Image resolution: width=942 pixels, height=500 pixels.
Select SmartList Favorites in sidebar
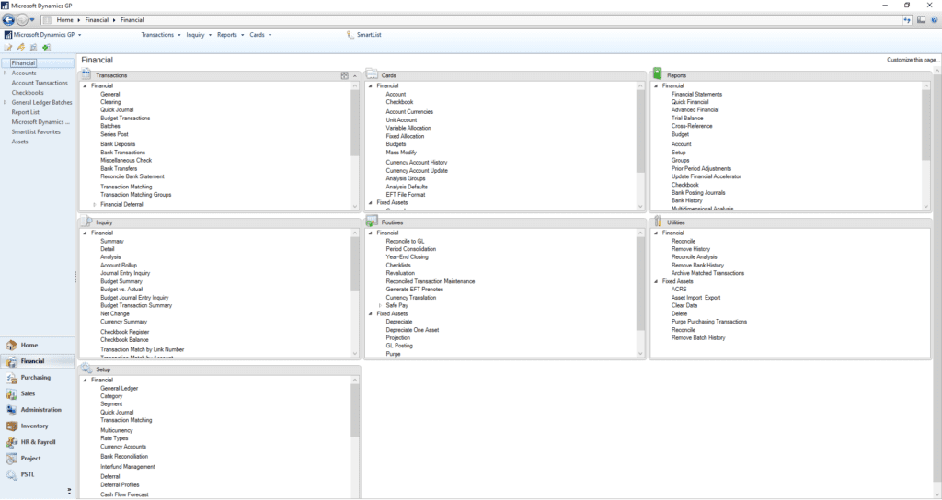pyautogui.click(x=36, y=132)
